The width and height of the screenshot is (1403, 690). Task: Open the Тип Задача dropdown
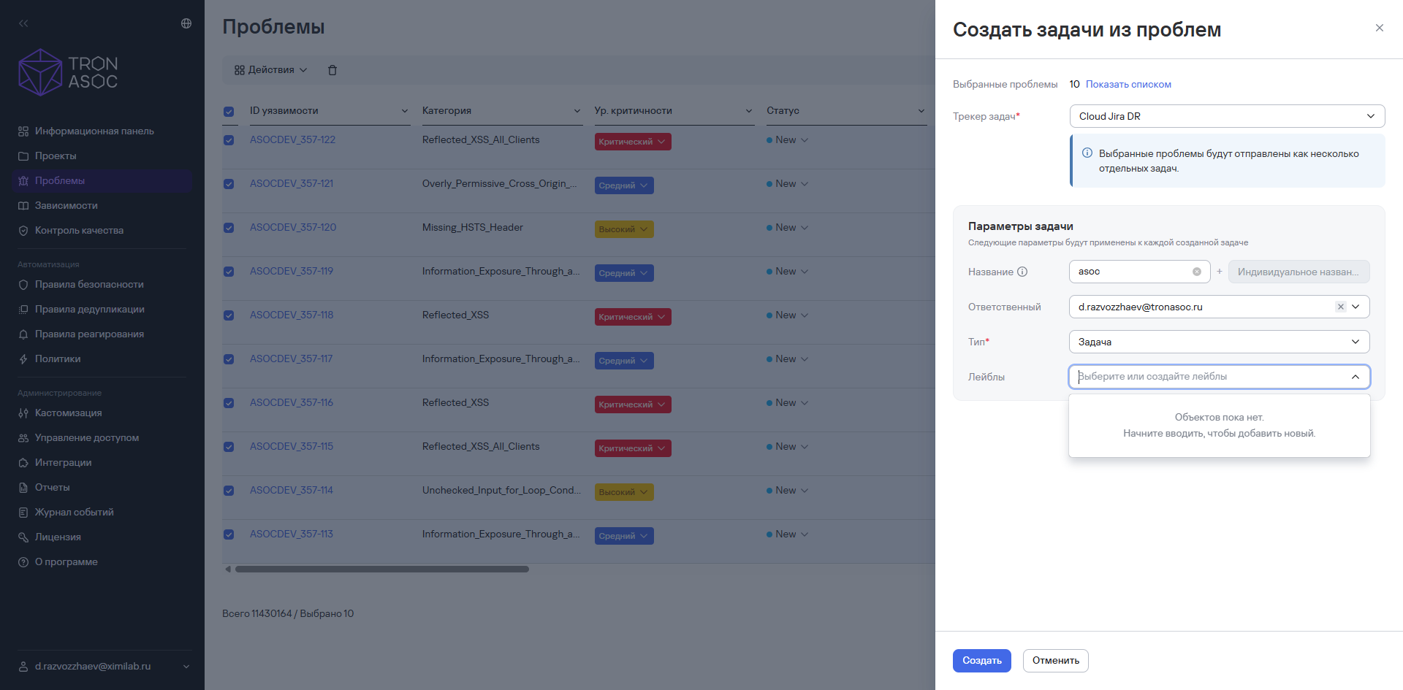[1219, 342]
